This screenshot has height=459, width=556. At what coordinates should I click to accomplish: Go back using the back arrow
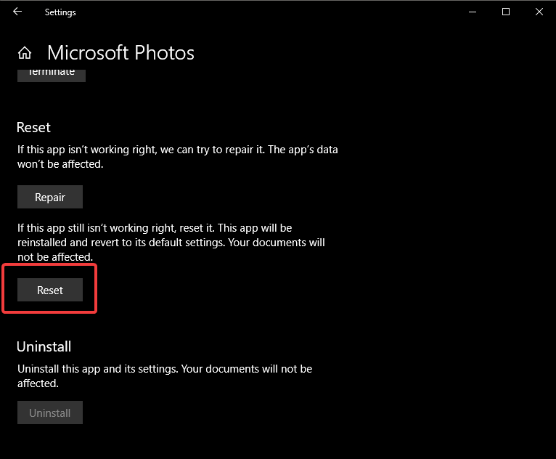coord(17,12)
